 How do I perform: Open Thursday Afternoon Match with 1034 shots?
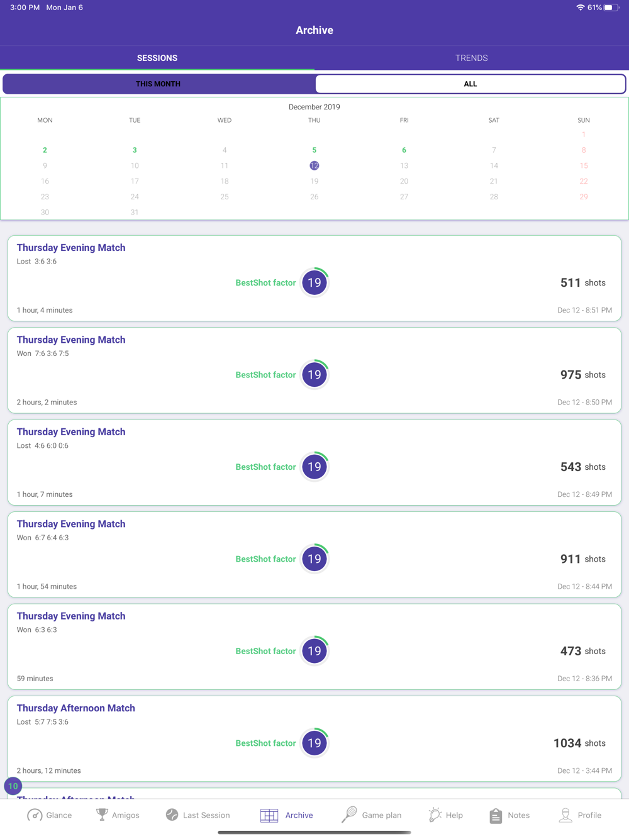314,739
